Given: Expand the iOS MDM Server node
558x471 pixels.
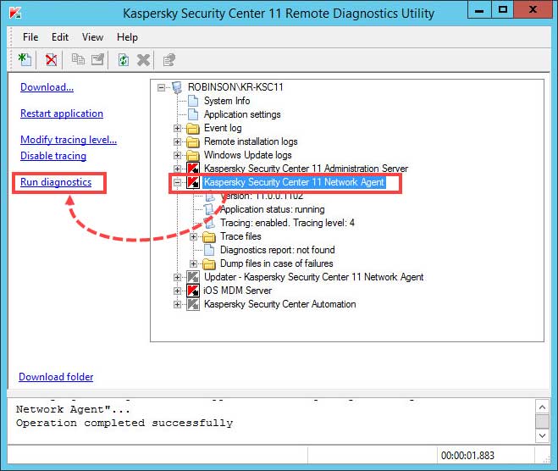Looking at the screenshot, I should click(x=177, y=291).
